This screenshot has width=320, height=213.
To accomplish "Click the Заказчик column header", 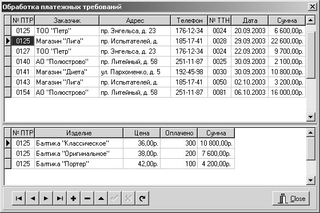I will [x=67, y=21].
